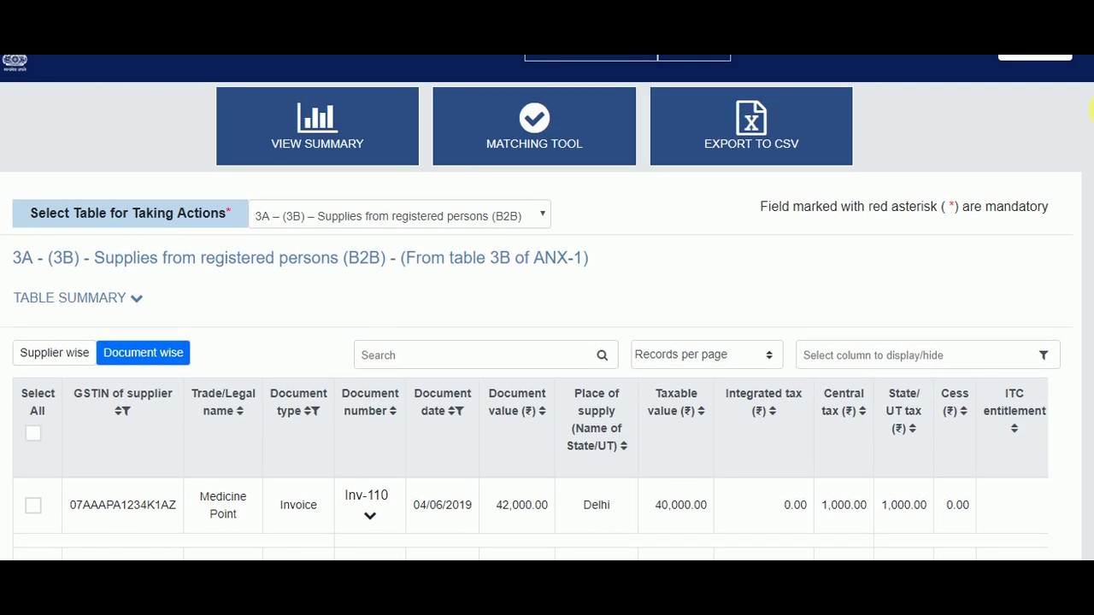
Task: Open the View Summary tile
Action: click(x=317, y=126)
